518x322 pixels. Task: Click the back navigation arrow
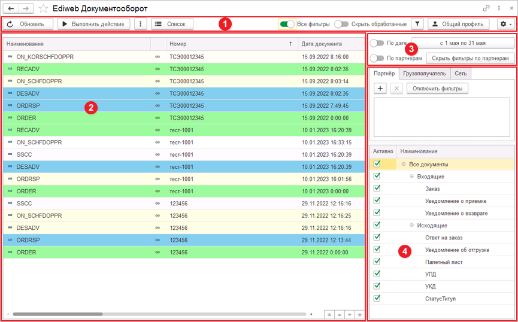pyautogui.click(x=11, y=9)
